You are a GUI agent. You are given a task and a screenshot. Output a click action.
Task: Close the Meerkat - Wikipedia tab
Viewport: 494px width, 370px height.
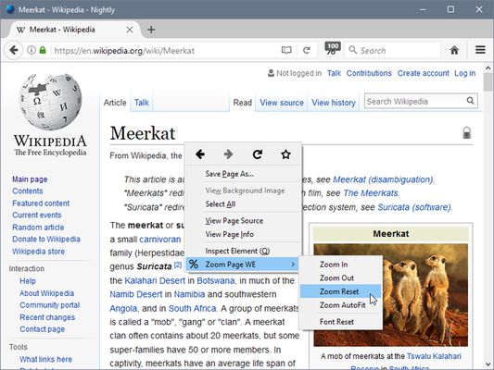pos(130,30)
